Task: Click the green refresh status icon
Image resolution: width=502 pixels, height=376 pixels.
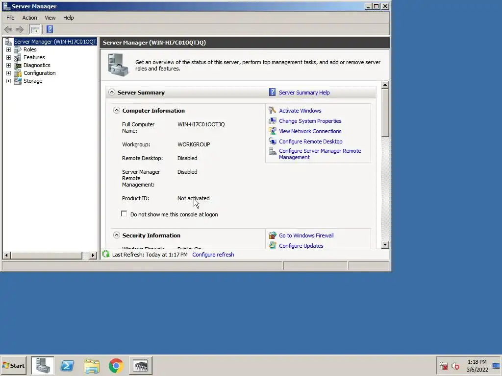Action: (x=106, y=254)
